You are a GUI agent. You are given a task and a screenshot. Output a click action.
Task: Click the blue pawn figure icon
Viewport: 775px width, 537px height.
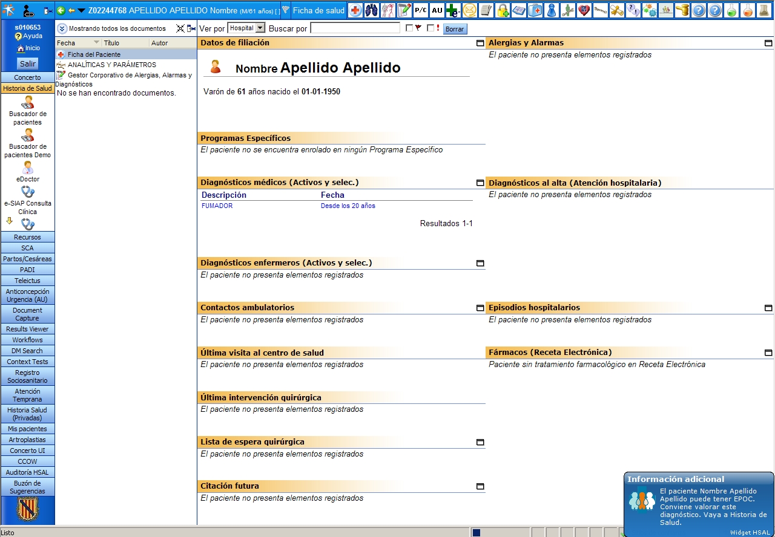coord(552,10)
